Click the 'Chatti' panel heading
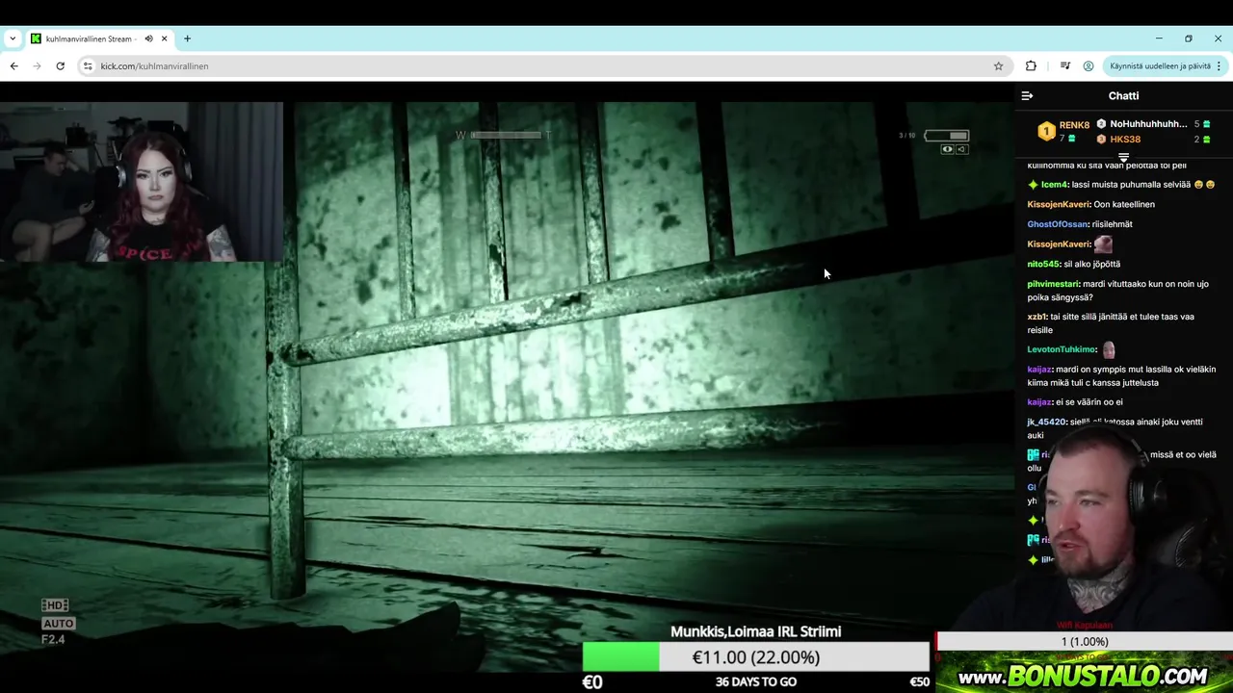Screen dimensions: 1233x693 [1123, 96]
